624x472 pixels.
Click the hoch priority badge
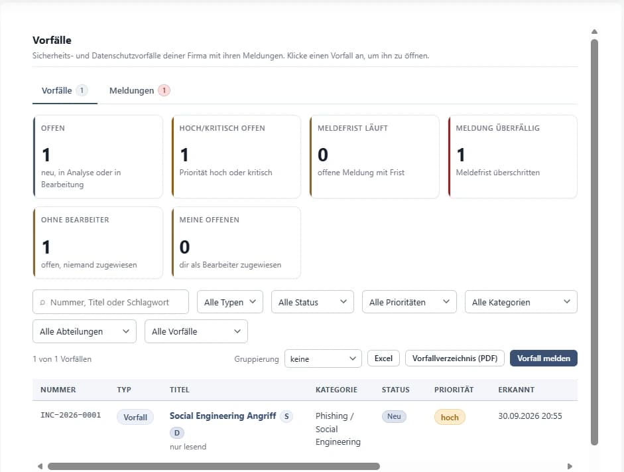450,417
